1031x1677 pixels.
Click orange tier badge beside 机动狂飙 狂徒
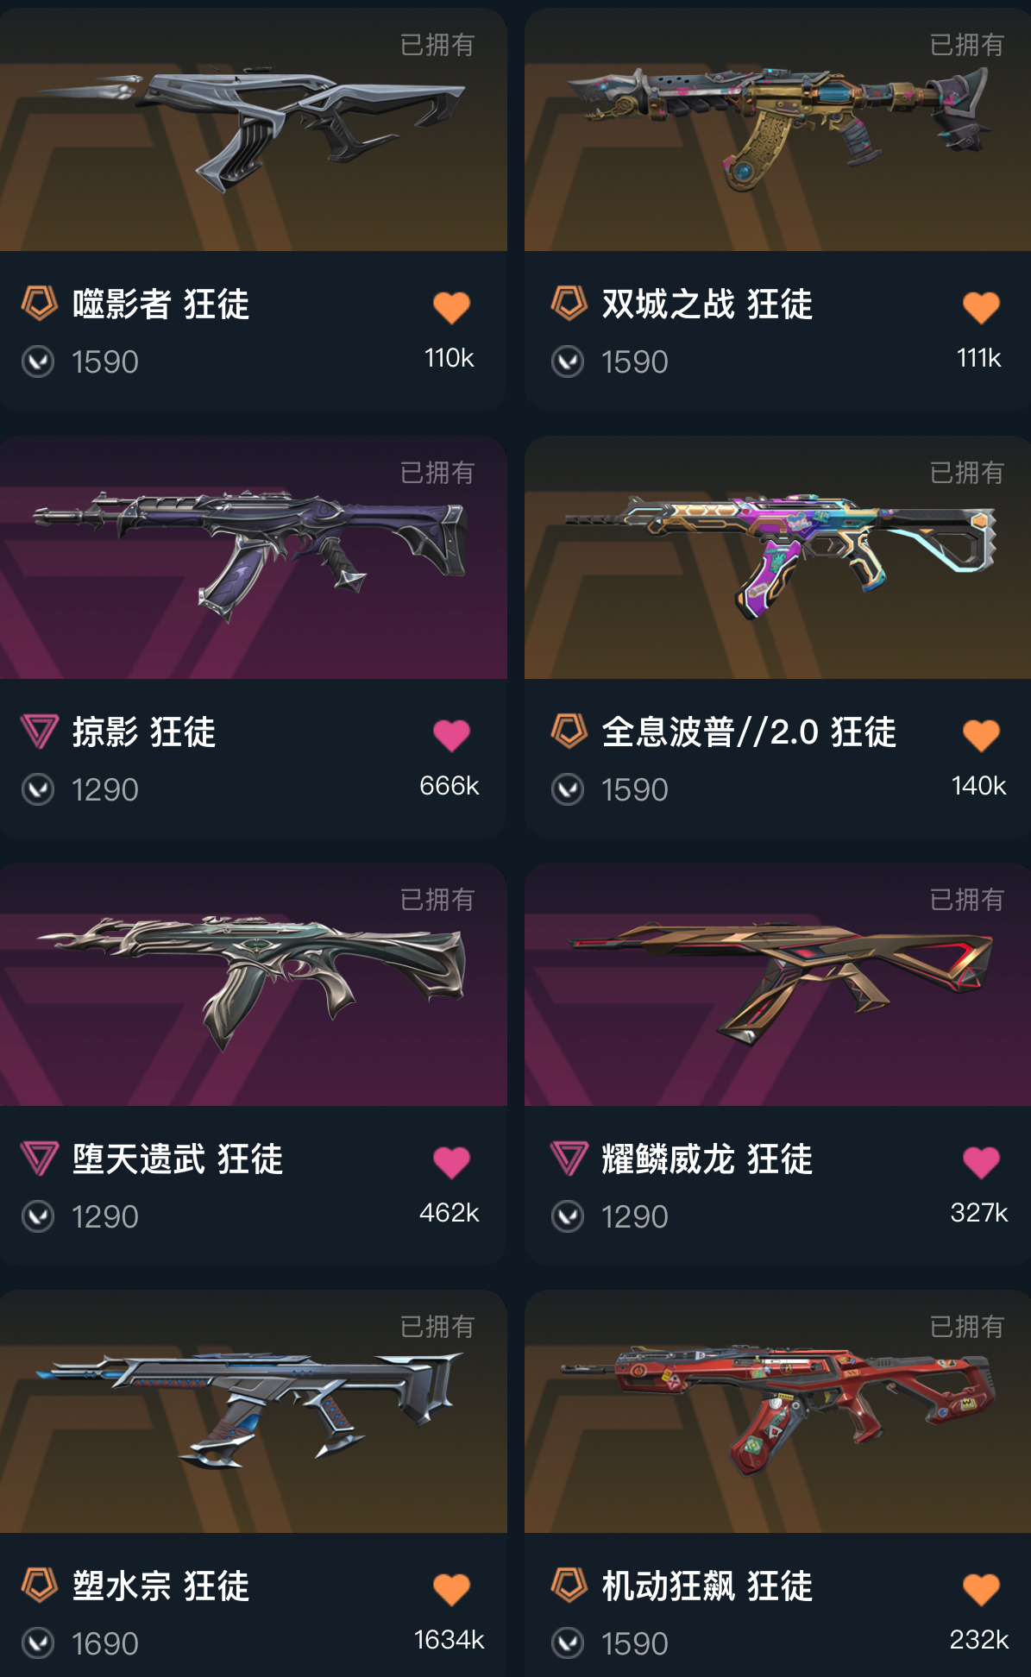coord(569,1585)
